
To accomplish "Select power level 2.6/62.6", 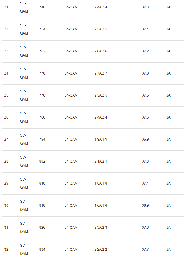I will click(x=100, y=51).
